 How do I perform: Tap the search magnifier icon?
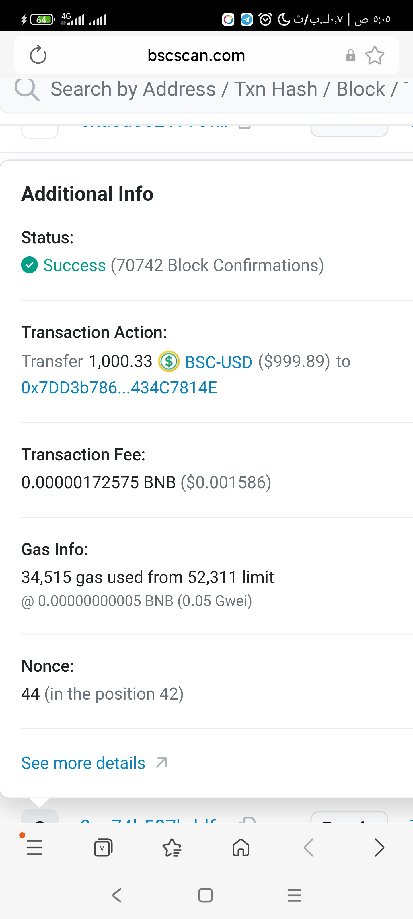27,89
